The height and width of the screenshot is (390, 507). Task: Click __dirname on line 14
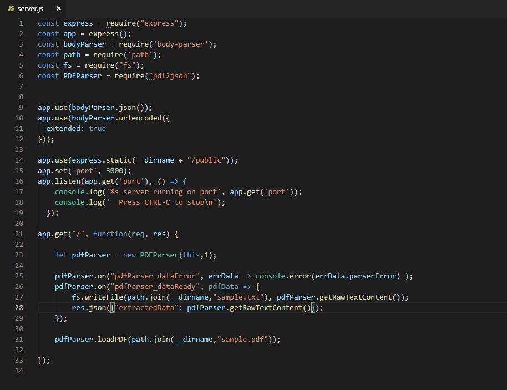[x=155, y=160]
